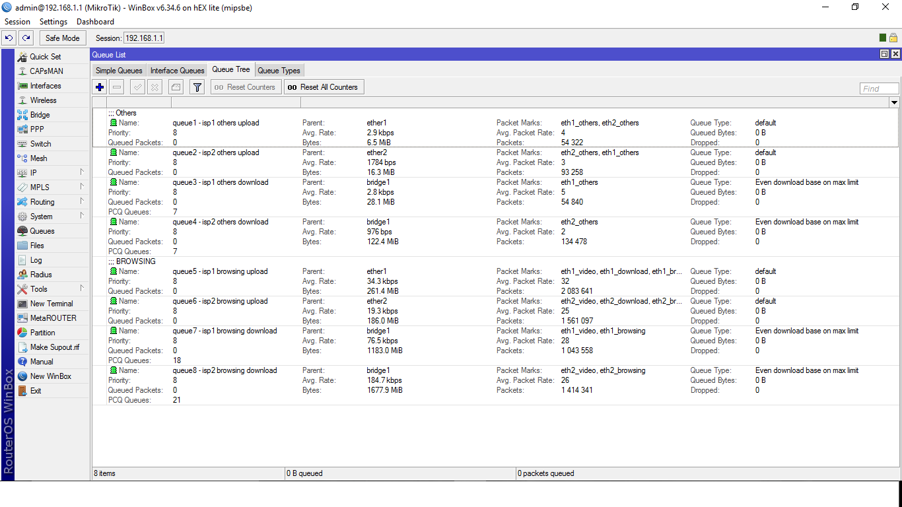
Task: Open the Interfaces sidebar item
Action: click(x=45, y=86)
